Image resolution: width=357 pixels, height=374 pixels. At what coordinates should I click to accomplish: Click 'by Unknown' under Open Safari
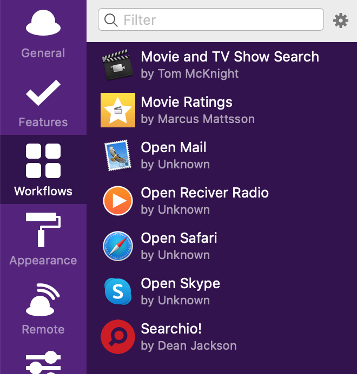[x=175, y=255]
